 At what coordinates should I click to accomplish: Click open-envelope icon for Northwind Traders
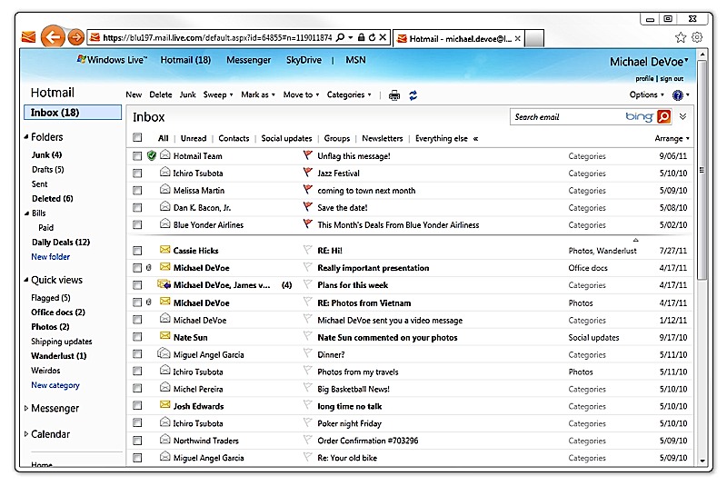(164, 439)
